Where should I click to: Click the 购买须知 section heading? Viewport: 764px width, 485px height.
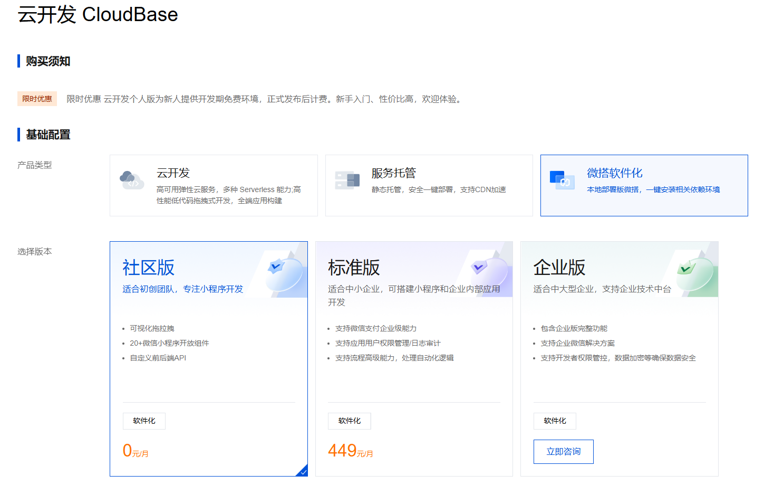(x=48, y=61)
